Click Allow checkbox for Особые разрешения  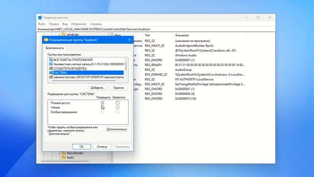(103, 112)
